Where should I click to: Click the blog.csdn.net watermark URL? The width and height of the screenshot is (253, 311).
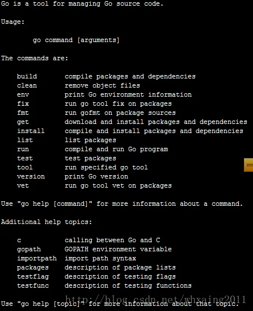pos(155,299)
